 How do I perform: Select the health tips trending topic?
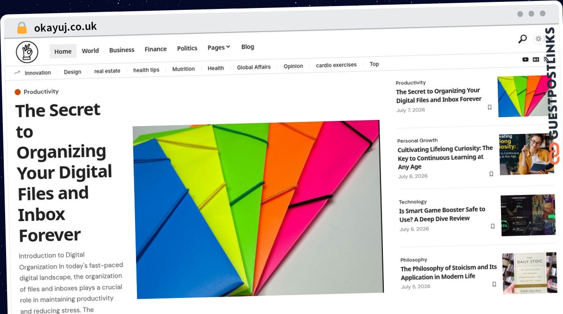(146, 70)
